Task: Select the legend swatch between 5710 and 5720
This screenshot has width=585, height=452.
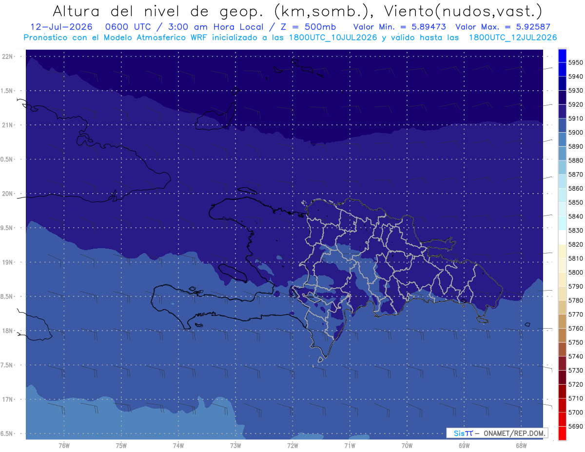Action: (x=562, y=392)
